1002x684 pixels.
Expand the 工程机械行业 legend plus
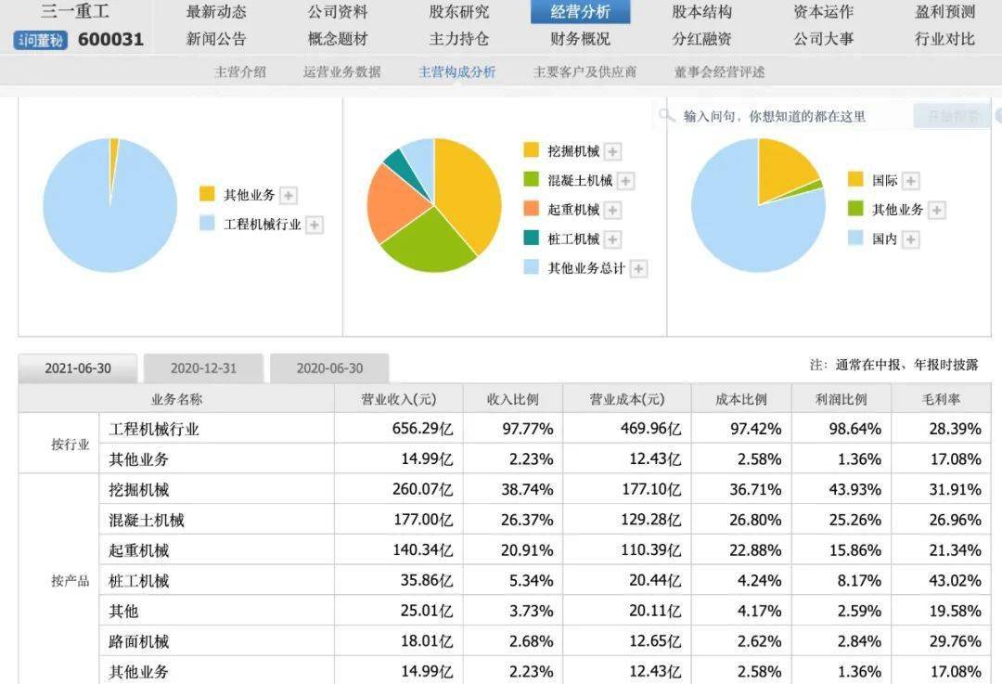pyautogui.click(x=314, y=225)
